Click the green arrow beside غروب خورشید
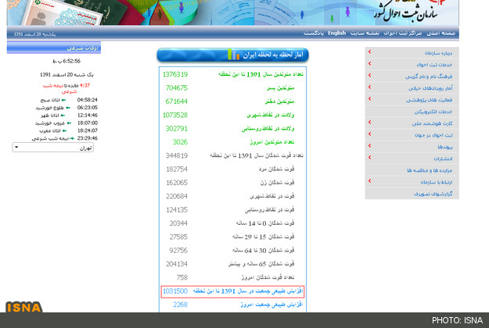This screenshot has width=489, height=328. click(69, 123)
